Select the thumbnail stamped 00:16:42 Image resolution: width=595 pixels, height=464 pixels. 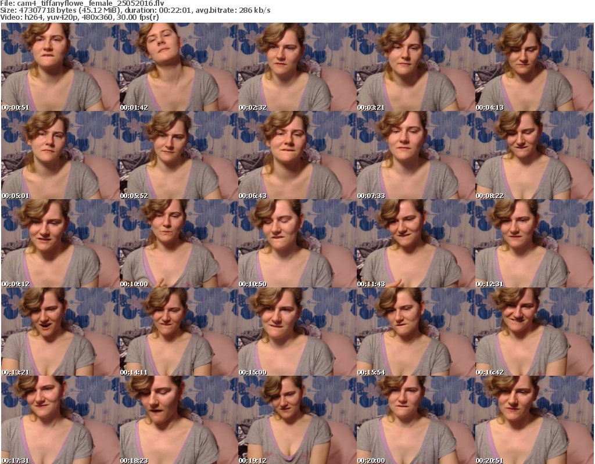click(x=535, y=332)
